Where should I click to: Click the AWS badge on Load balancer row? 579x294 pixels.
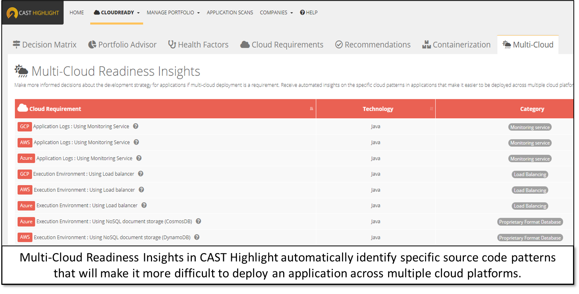tap(25, 190)
